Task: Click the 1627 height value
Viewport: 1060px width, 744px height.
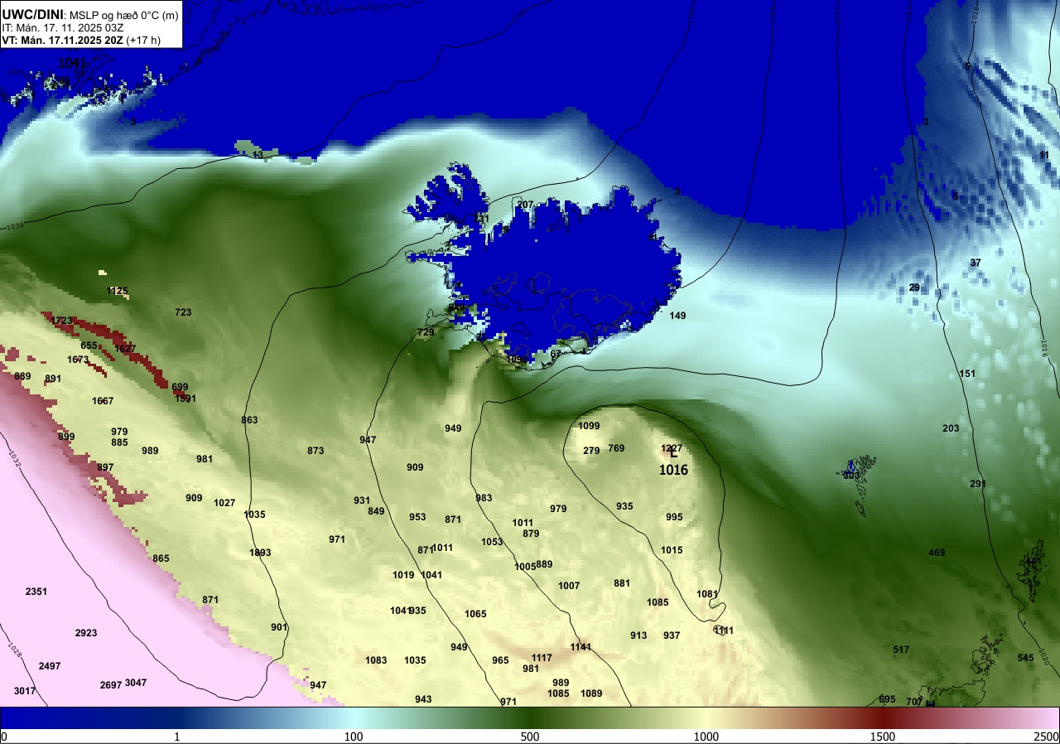Action: [125, 349]
